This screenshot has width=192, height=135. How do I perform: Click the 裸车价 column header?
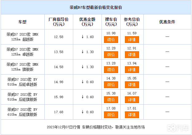click(x=111, y=22)
